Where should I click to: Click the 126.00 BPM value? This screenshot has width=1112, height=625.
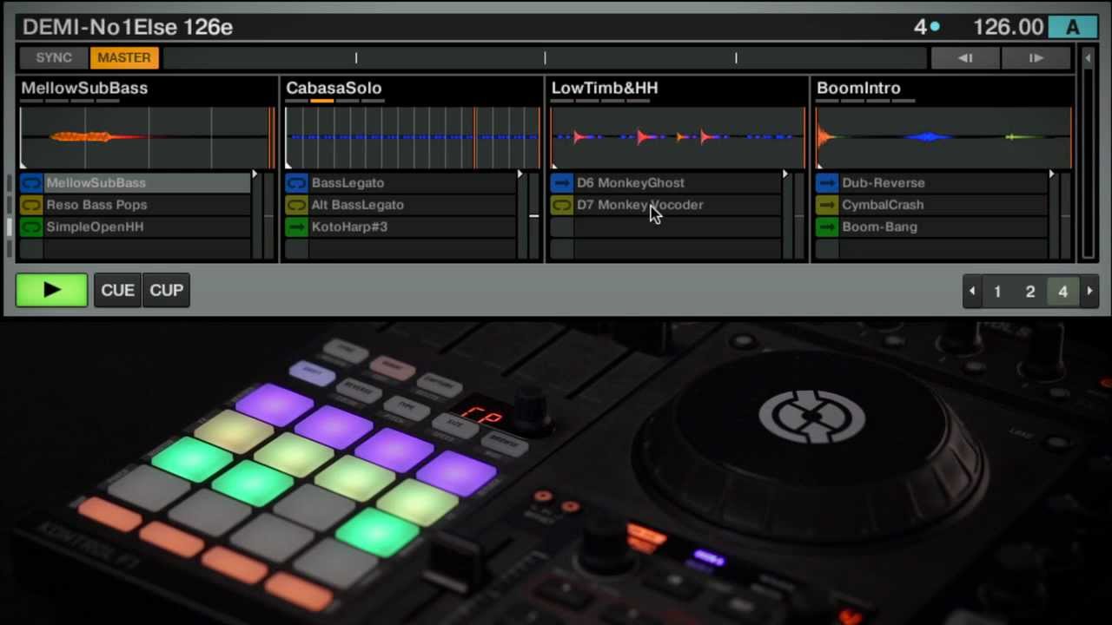point(1008,27)
